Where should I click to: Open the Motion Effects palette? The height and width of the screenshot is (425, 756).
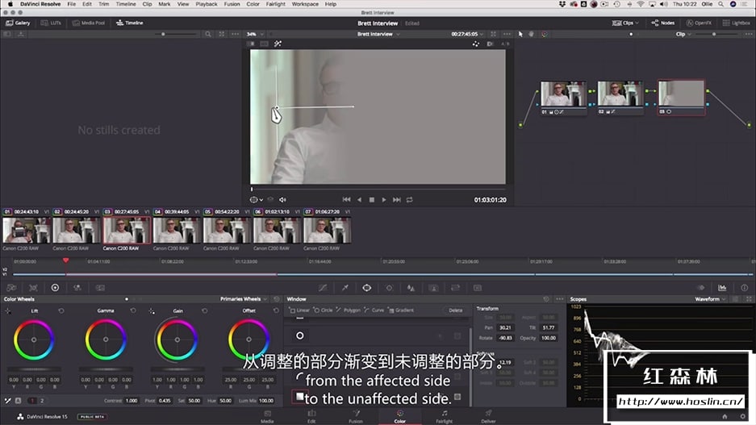100,288
